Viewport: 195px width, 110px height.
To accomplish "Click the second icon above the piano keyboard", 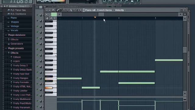I will (51, 18).
